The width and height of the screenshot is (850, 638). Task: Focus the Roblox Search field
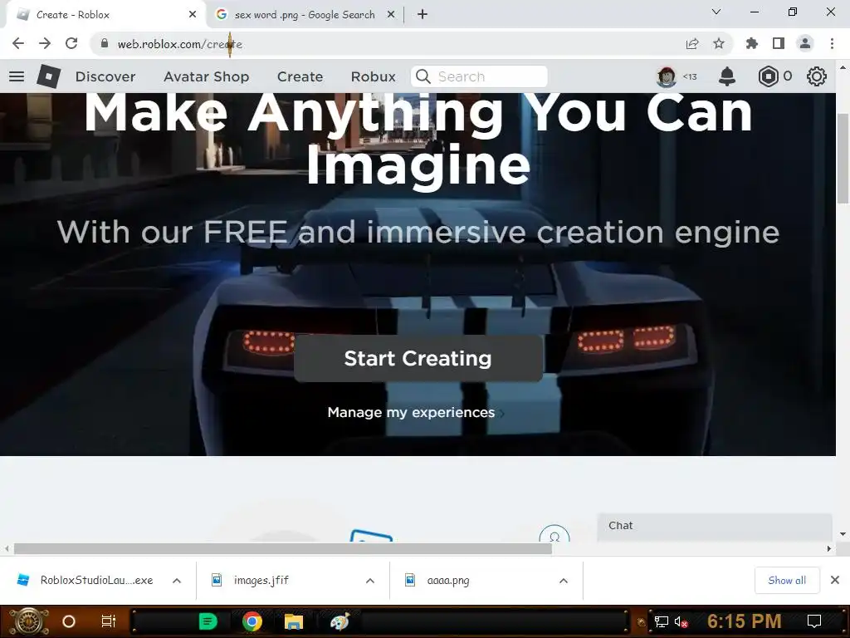pos(479,76)
